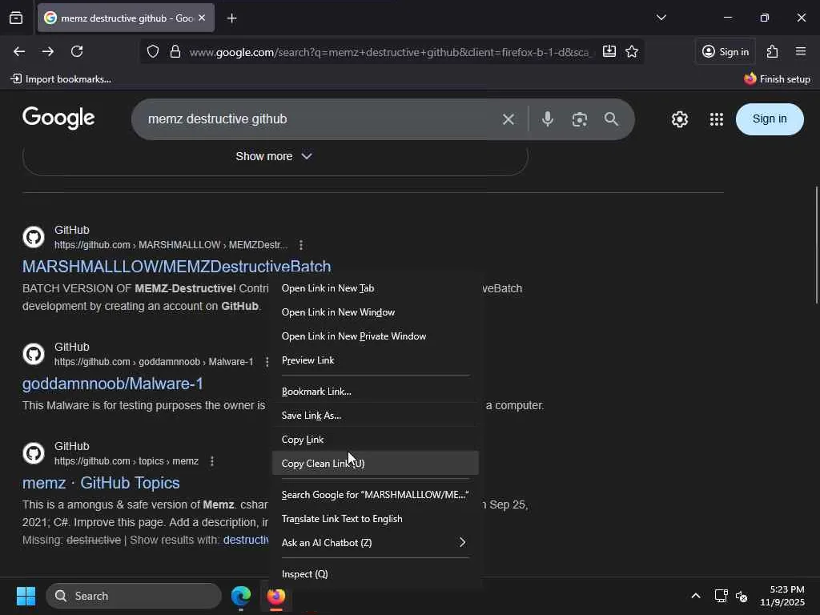
Task: Open the Extensions puzzle icon
Action: point(773,51)
